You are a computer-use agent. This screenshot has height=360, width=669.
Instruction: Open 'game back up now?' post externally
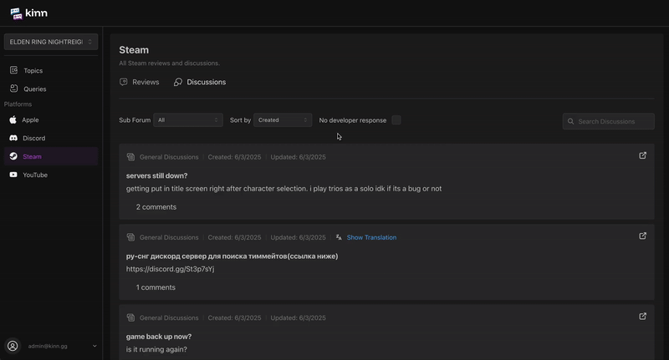click(642, 316)
